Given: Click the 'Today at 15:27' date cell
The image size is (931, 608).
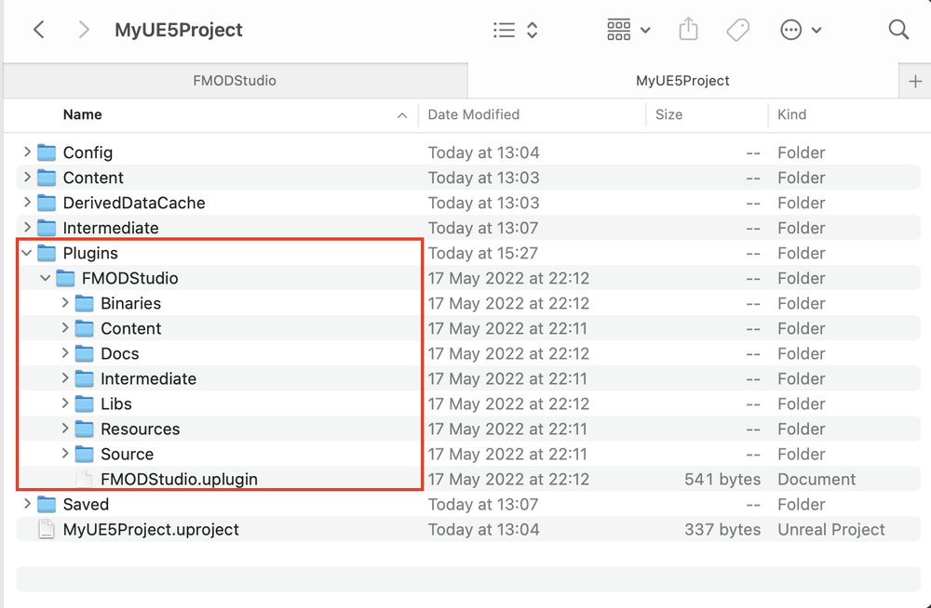Looking at the screenshot, I should click(482, 253).
